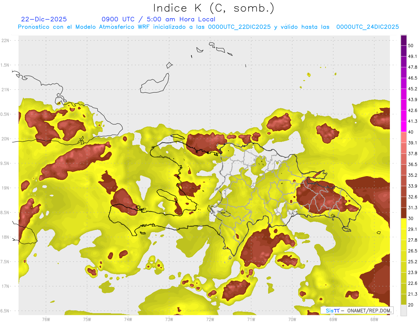Click the '0900 UTC / 5:00 am Hora Local' time
The height and width of the screenshot is (324, 420).
click(x=159, y=19)
